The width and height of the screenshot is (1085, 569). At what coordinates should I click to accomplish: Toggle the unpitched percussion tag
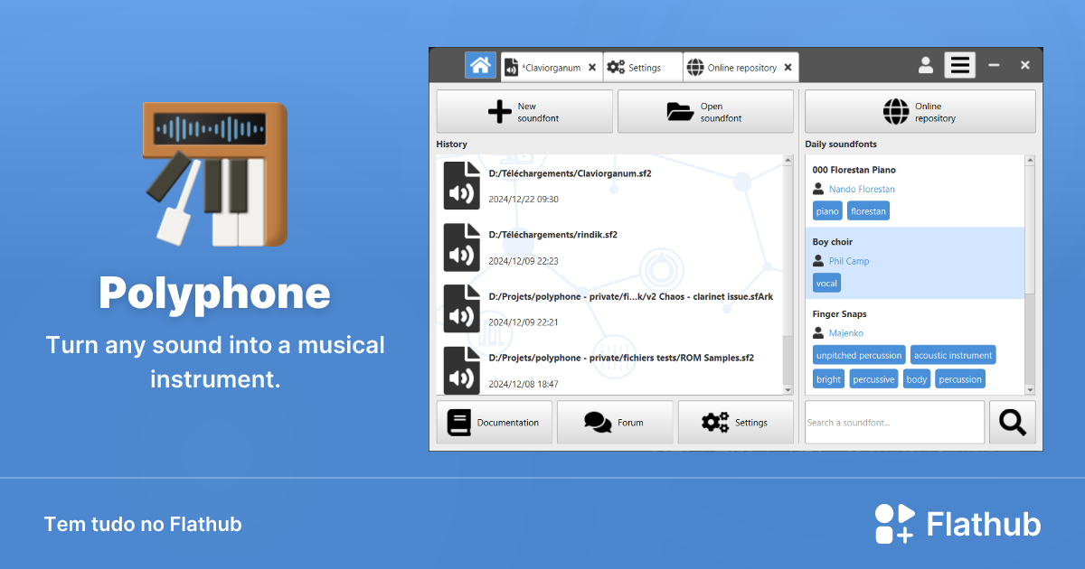(x=858, y=354)
